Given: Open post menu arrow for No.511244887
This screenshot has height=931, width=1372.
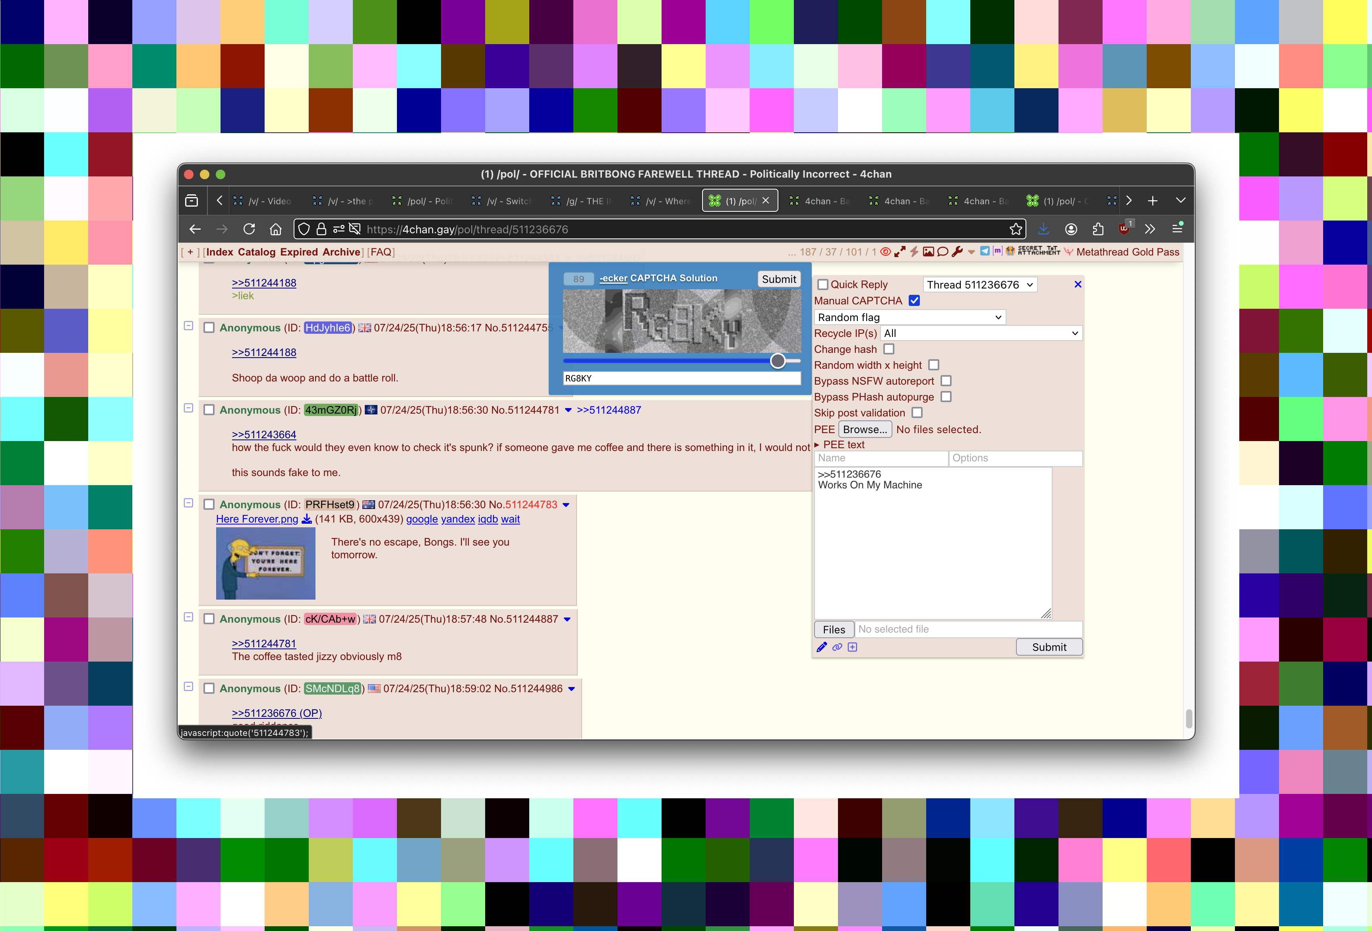Looking at the screenshot, I should 567,619.
